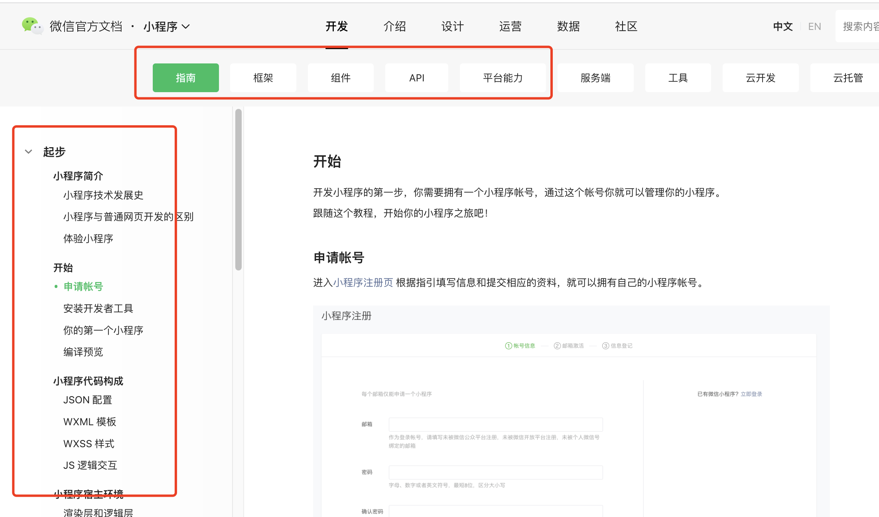Switch language to 中文
The height and width of the screenshot is (517, 879).
tap(782, 26)
